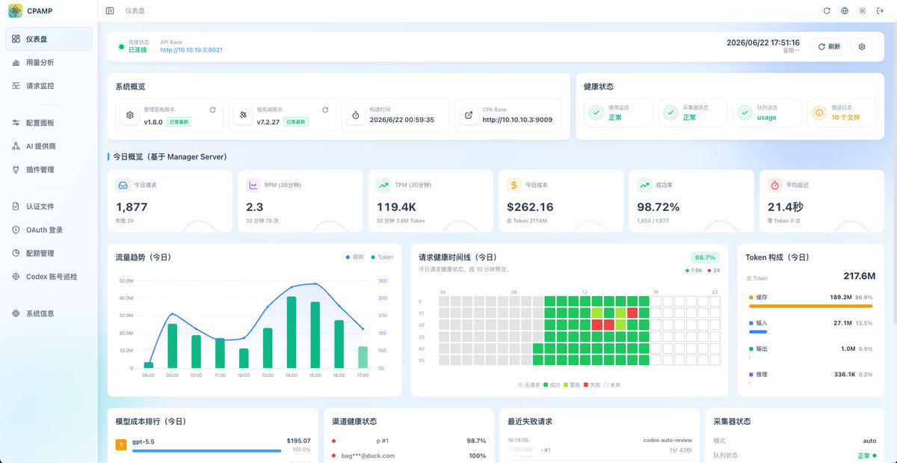Open the 错误日志 10 个文件 card
This screenshot has height=463, width=897.
click(x=841, y=113)
